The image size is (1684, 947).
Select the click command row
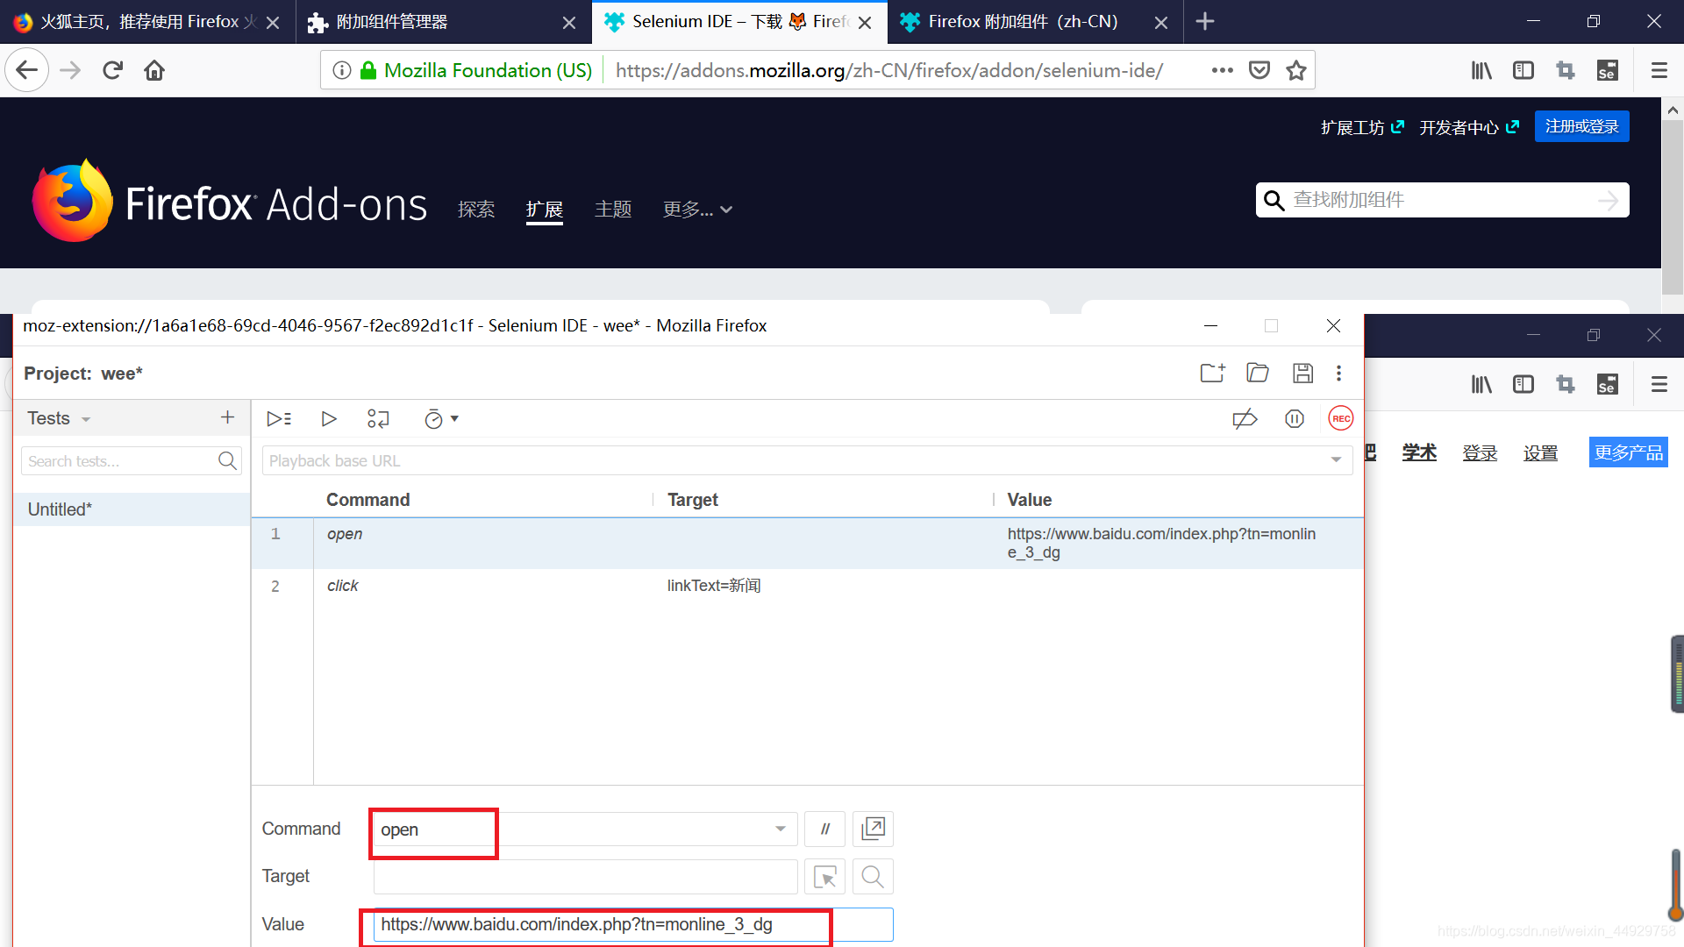click(x=807, y=586)
